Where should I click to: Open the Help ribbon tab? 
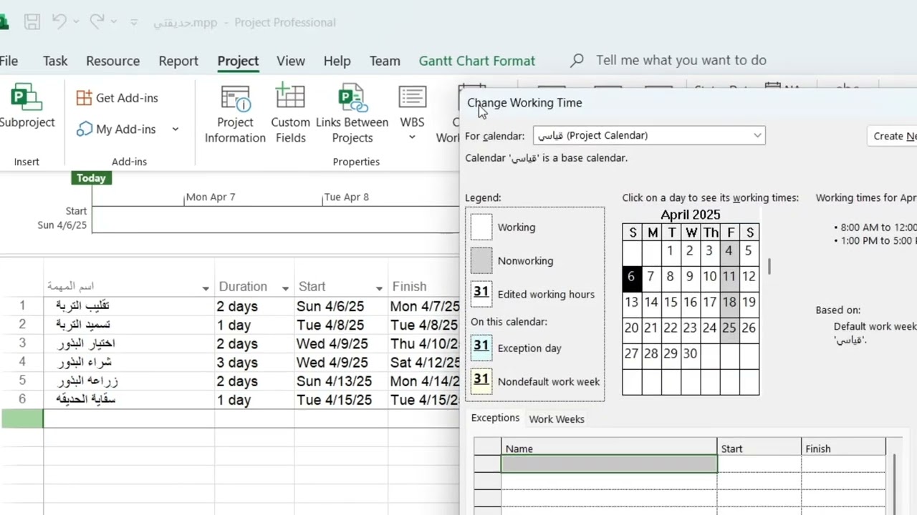[x=337, y=61]
